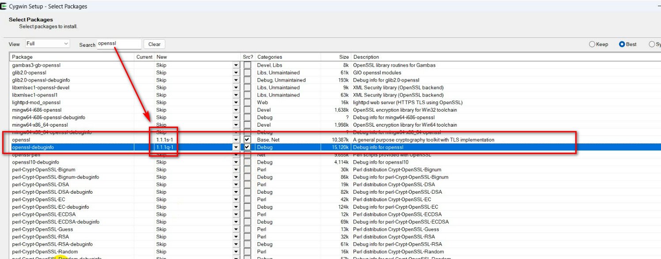This screenshot has width=661, height=259.
Task: Select the mingw64-x86_64-openssl package name
Action: pos(40,125)
